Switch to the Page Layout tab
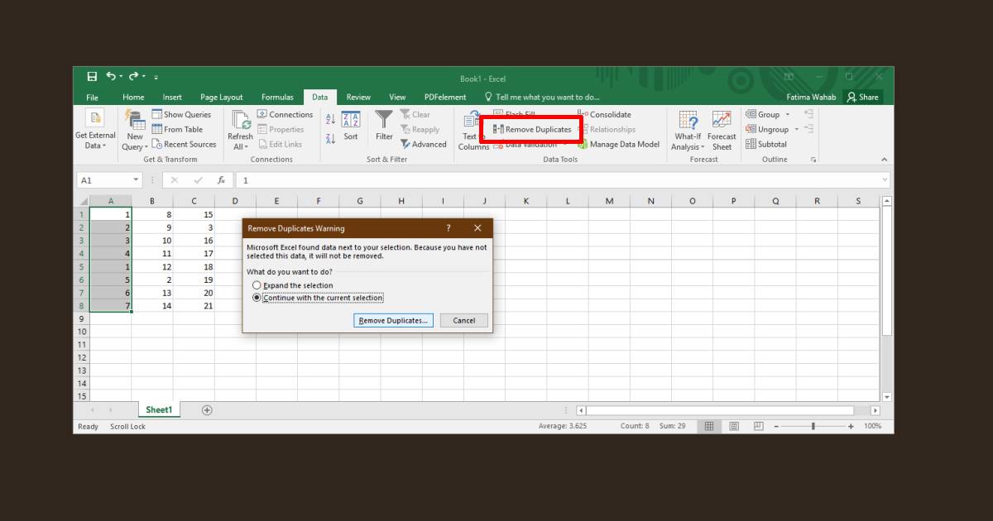993x521 pixels. click(x=222, y=98)
